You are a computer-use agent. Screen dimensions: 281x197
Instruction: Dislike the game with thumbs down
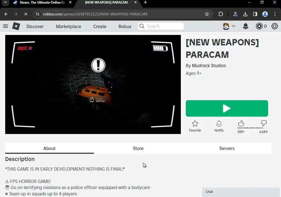tap(264, 123)
